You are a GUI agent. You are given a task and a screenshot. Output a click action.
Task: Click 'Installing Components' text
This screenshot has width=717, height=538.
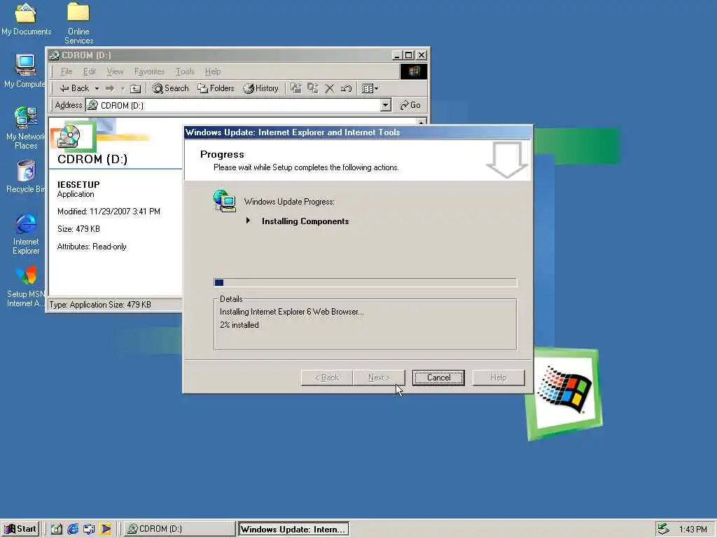pyautogui.click(x=305, y=221)
